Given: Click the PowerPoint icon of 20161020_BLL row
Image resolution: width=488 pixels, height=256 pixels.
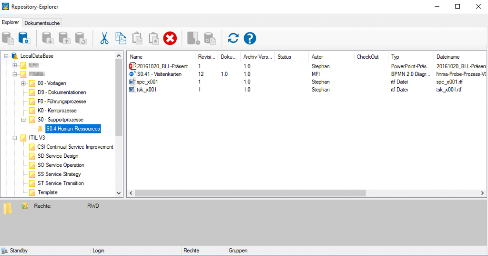Looking at the screenshot, I should [132, 66].
